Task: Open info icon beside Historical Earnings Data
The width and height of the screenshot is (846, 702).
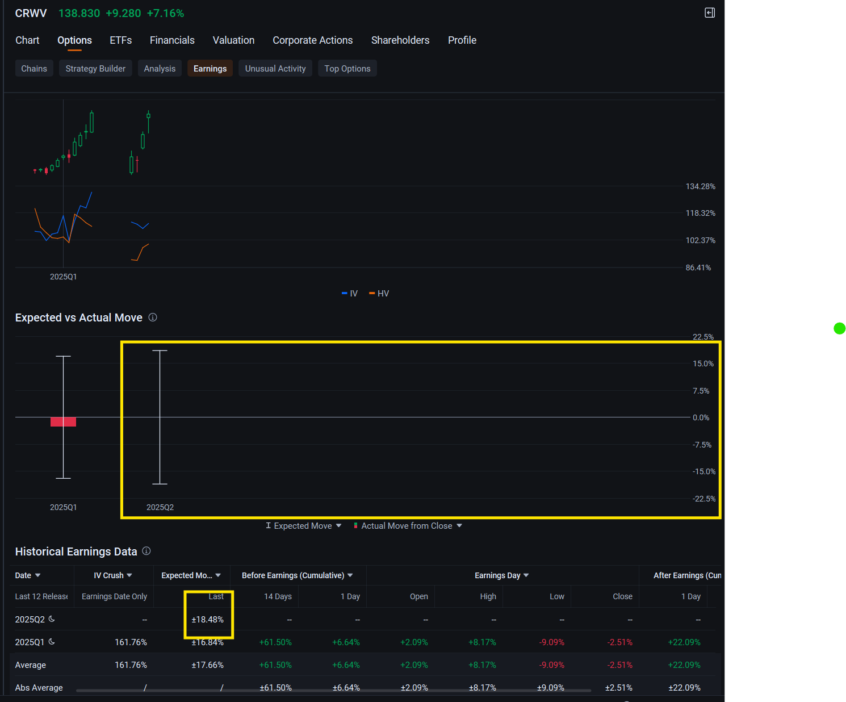Action: (146, 551)
